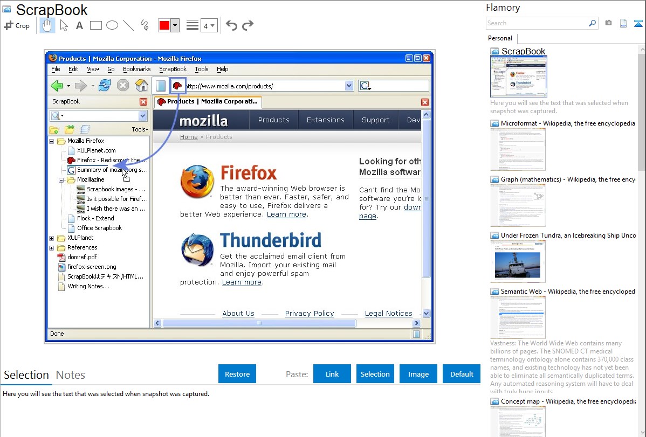646x437 pixels.
Task: Click the Paste Image button
Action: [x=418, y=374]
